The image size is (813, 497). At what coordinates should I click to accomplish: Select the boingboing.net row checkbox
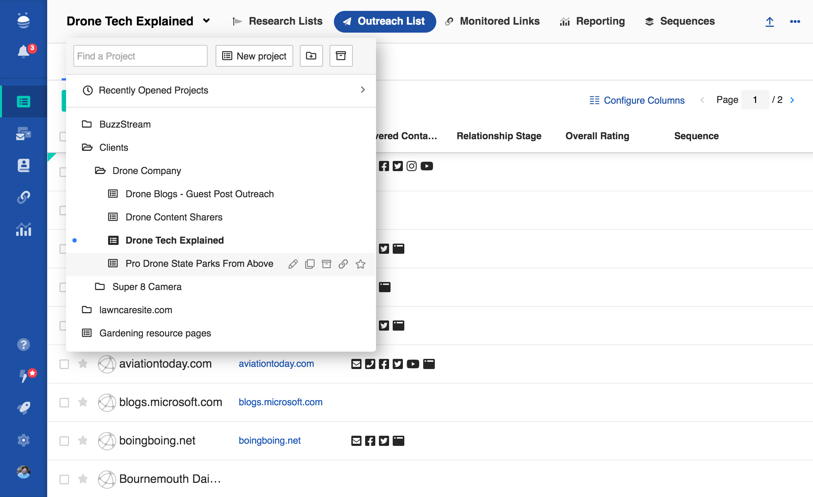coord(64,441)
